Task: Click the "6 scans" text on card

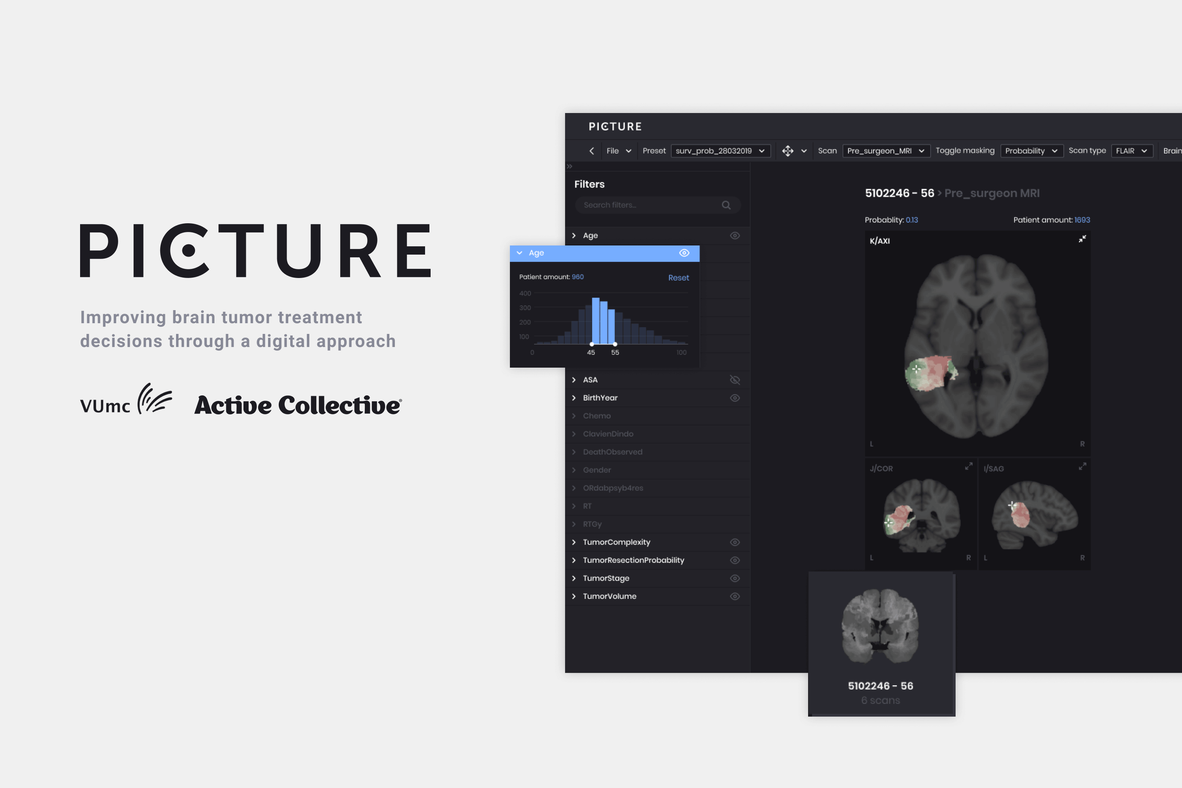Action: pos(880,701)
